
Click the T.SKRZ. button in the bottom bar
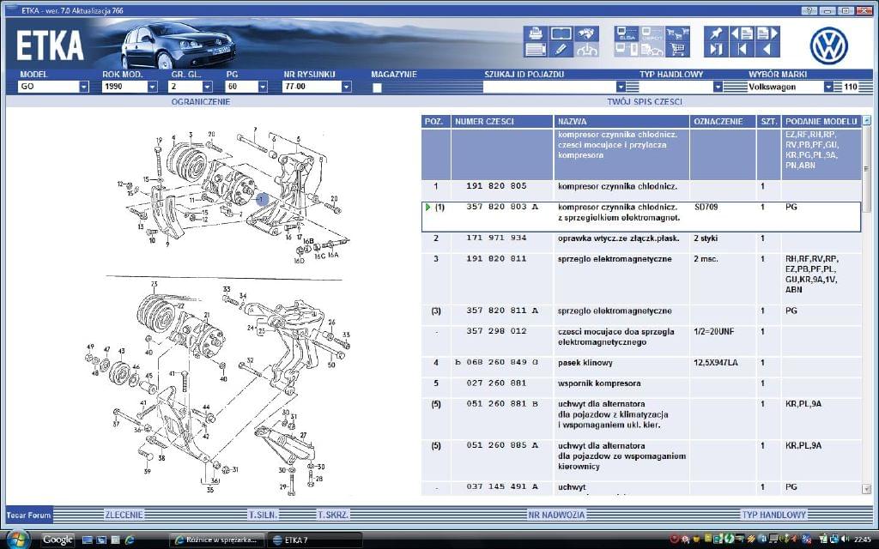click(x=333, y=515)
